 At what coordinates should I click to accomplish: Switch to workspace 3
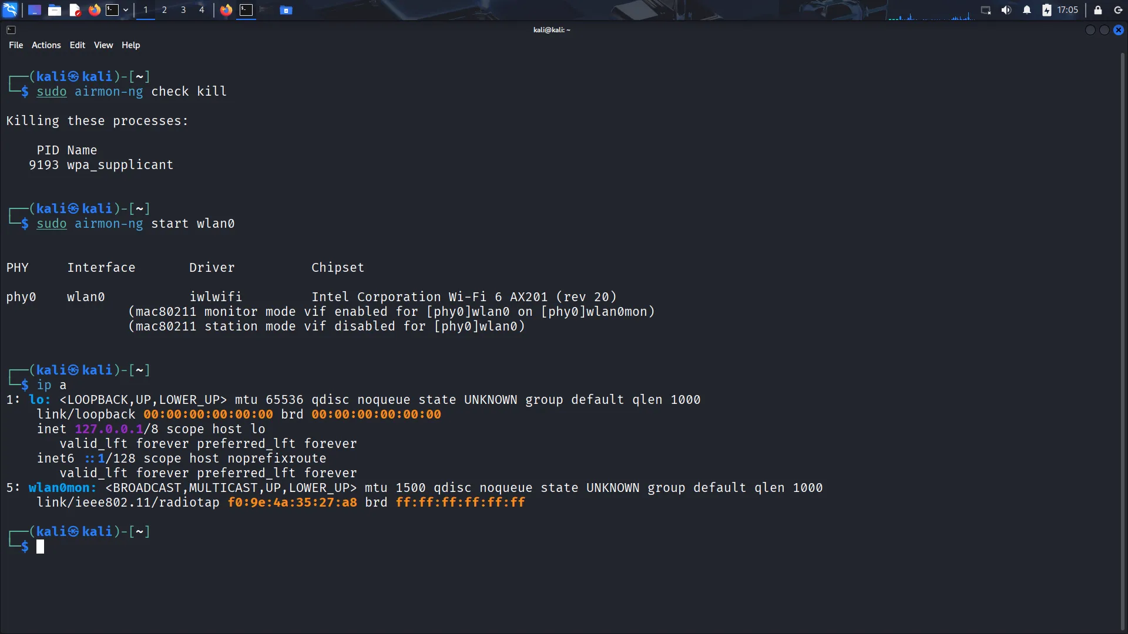183,10
